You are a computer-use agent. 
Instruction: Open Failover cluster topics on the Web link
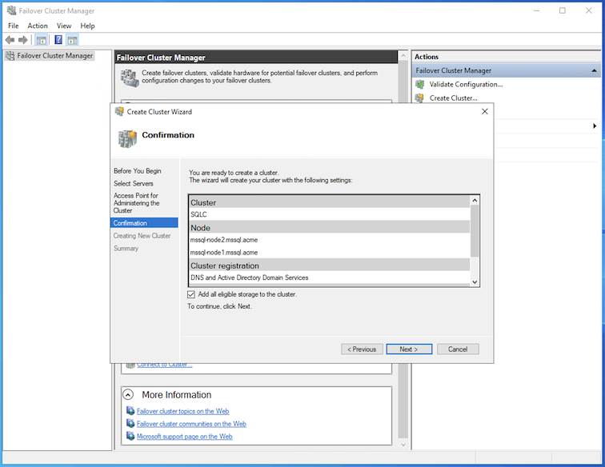click(x=183, y=411)
